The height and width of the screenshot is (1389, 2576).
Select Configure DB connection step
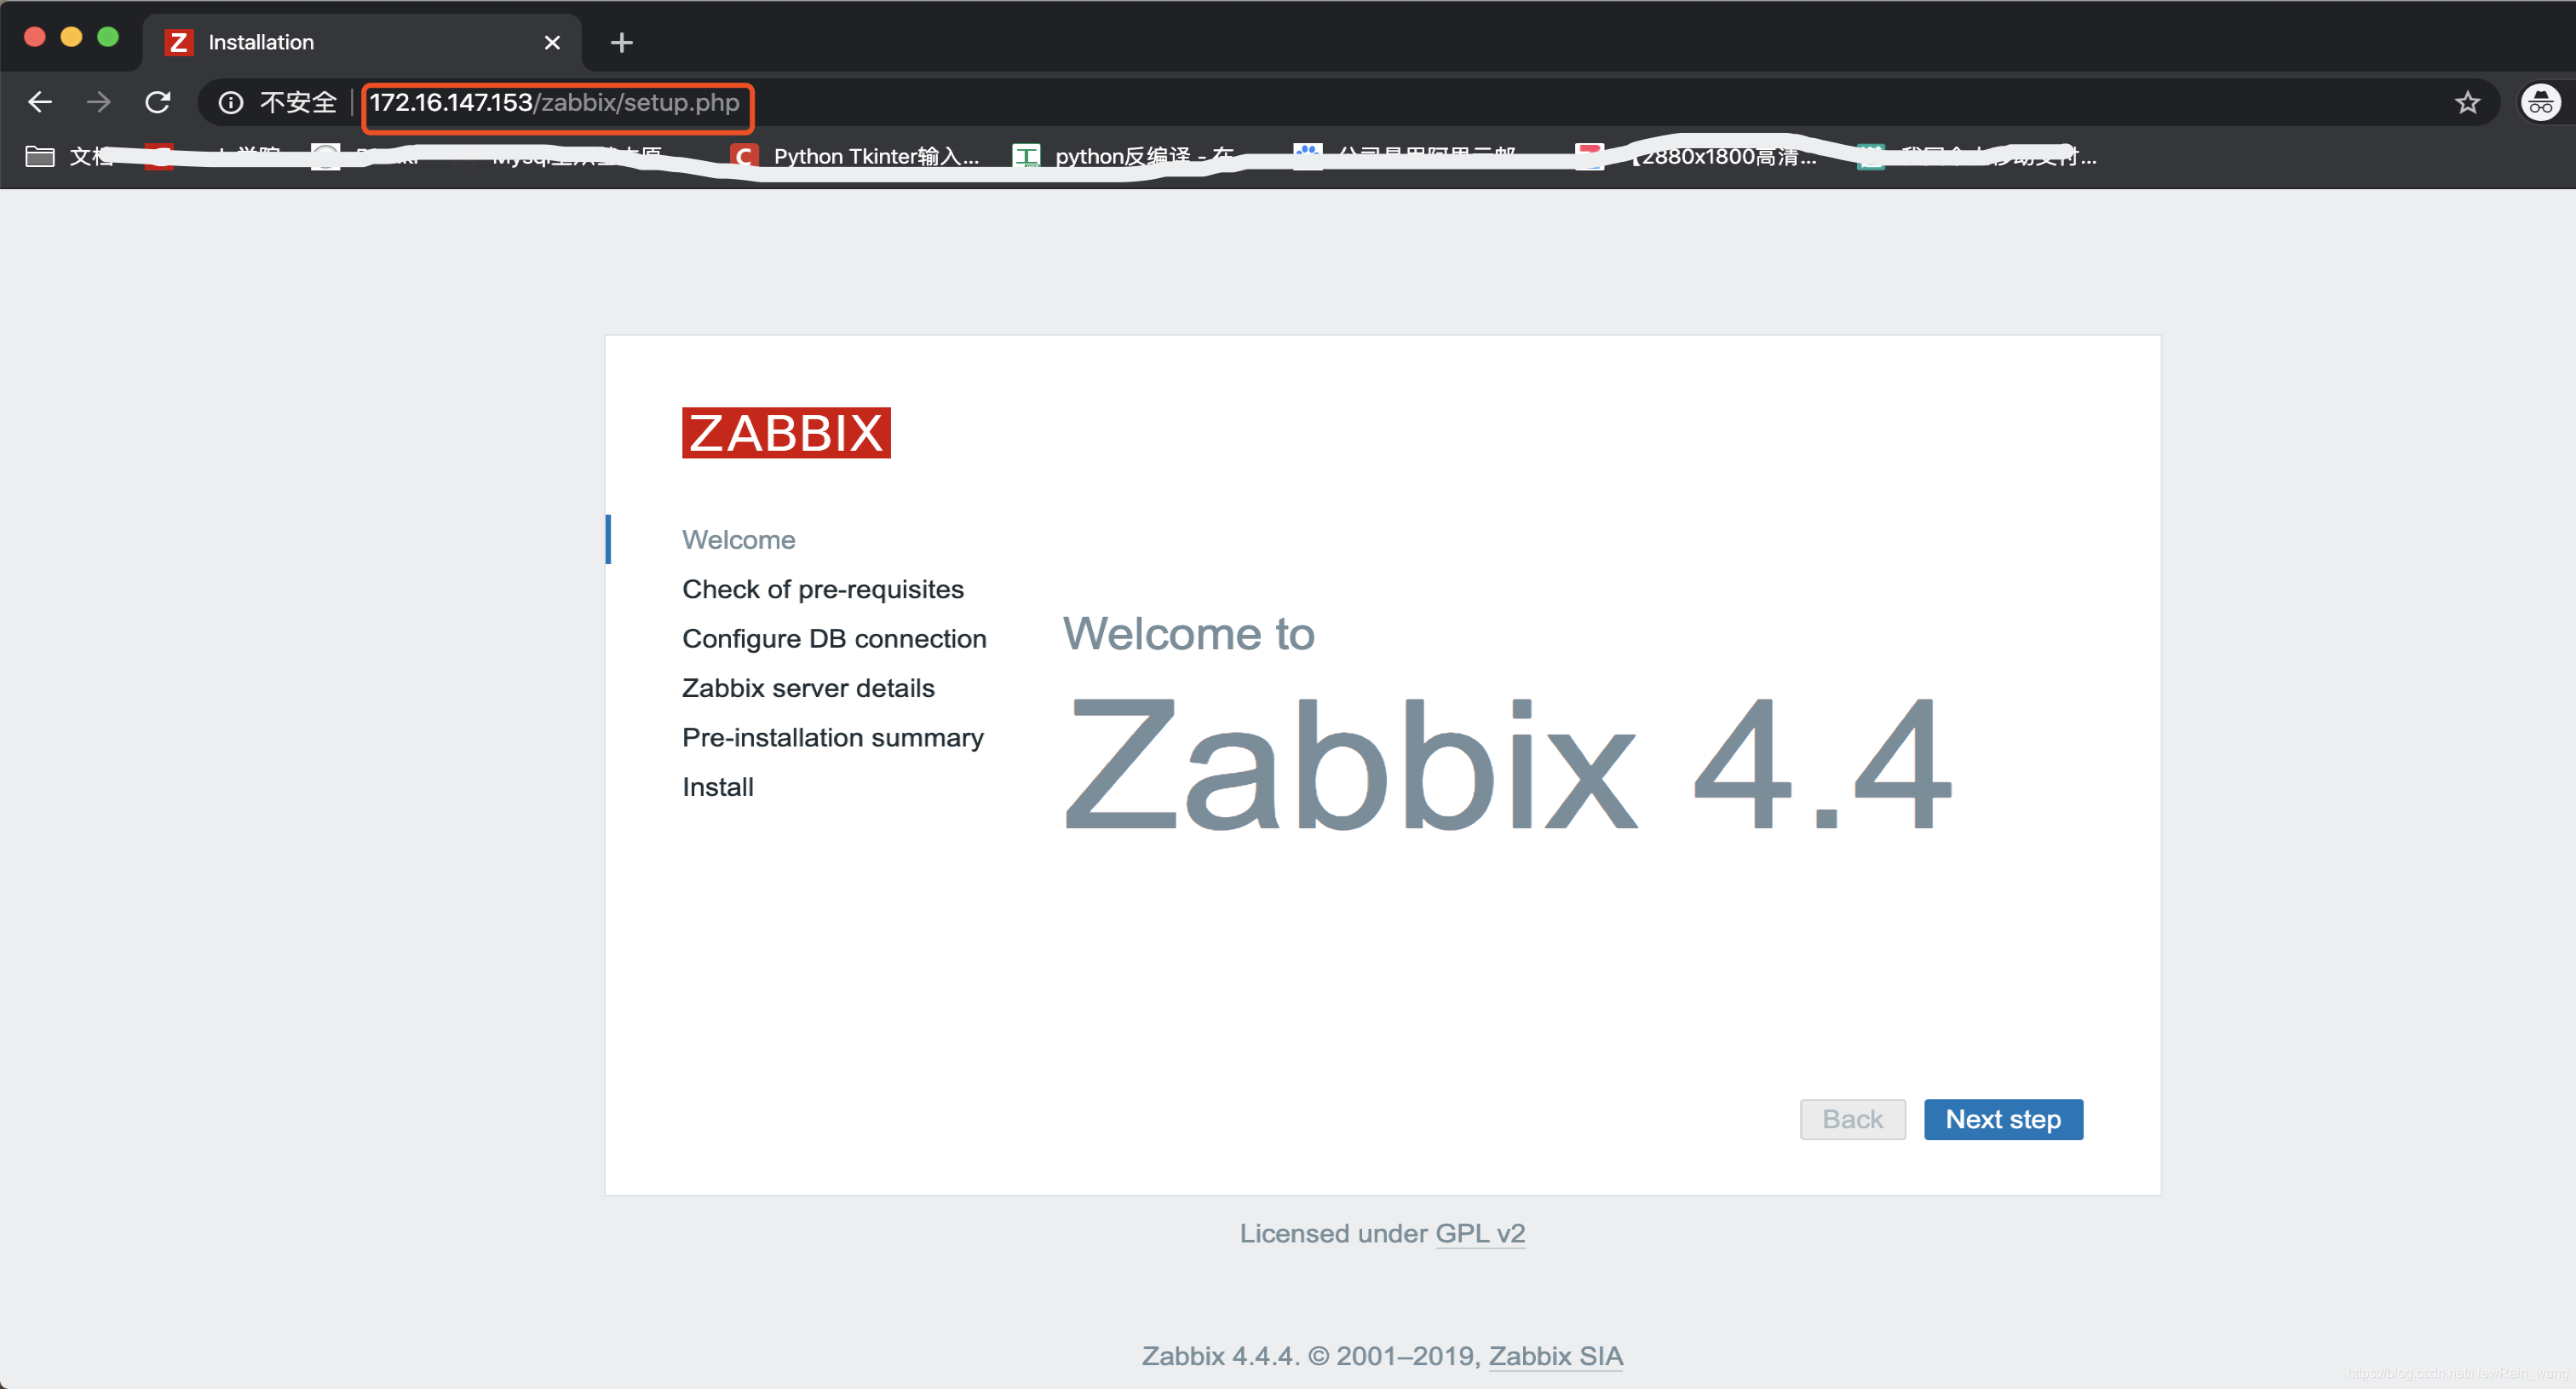834,638
